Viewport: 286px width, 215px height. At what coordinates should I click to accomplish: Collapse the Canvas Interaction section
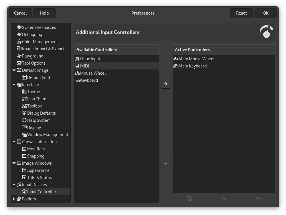(14, 142)
